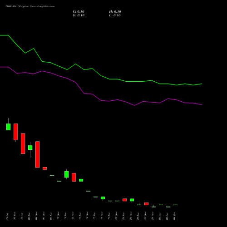The height and width of the screenshot is (227, 227).
Task: Click the high value 'H: 0.10'
Action: coord(115,12)
